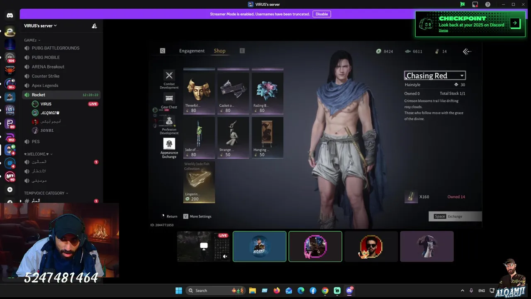Open M3 server icon with 40 badge
This screenshot has width=531, height=299.
pyautogui.click(x=10, y=176)
